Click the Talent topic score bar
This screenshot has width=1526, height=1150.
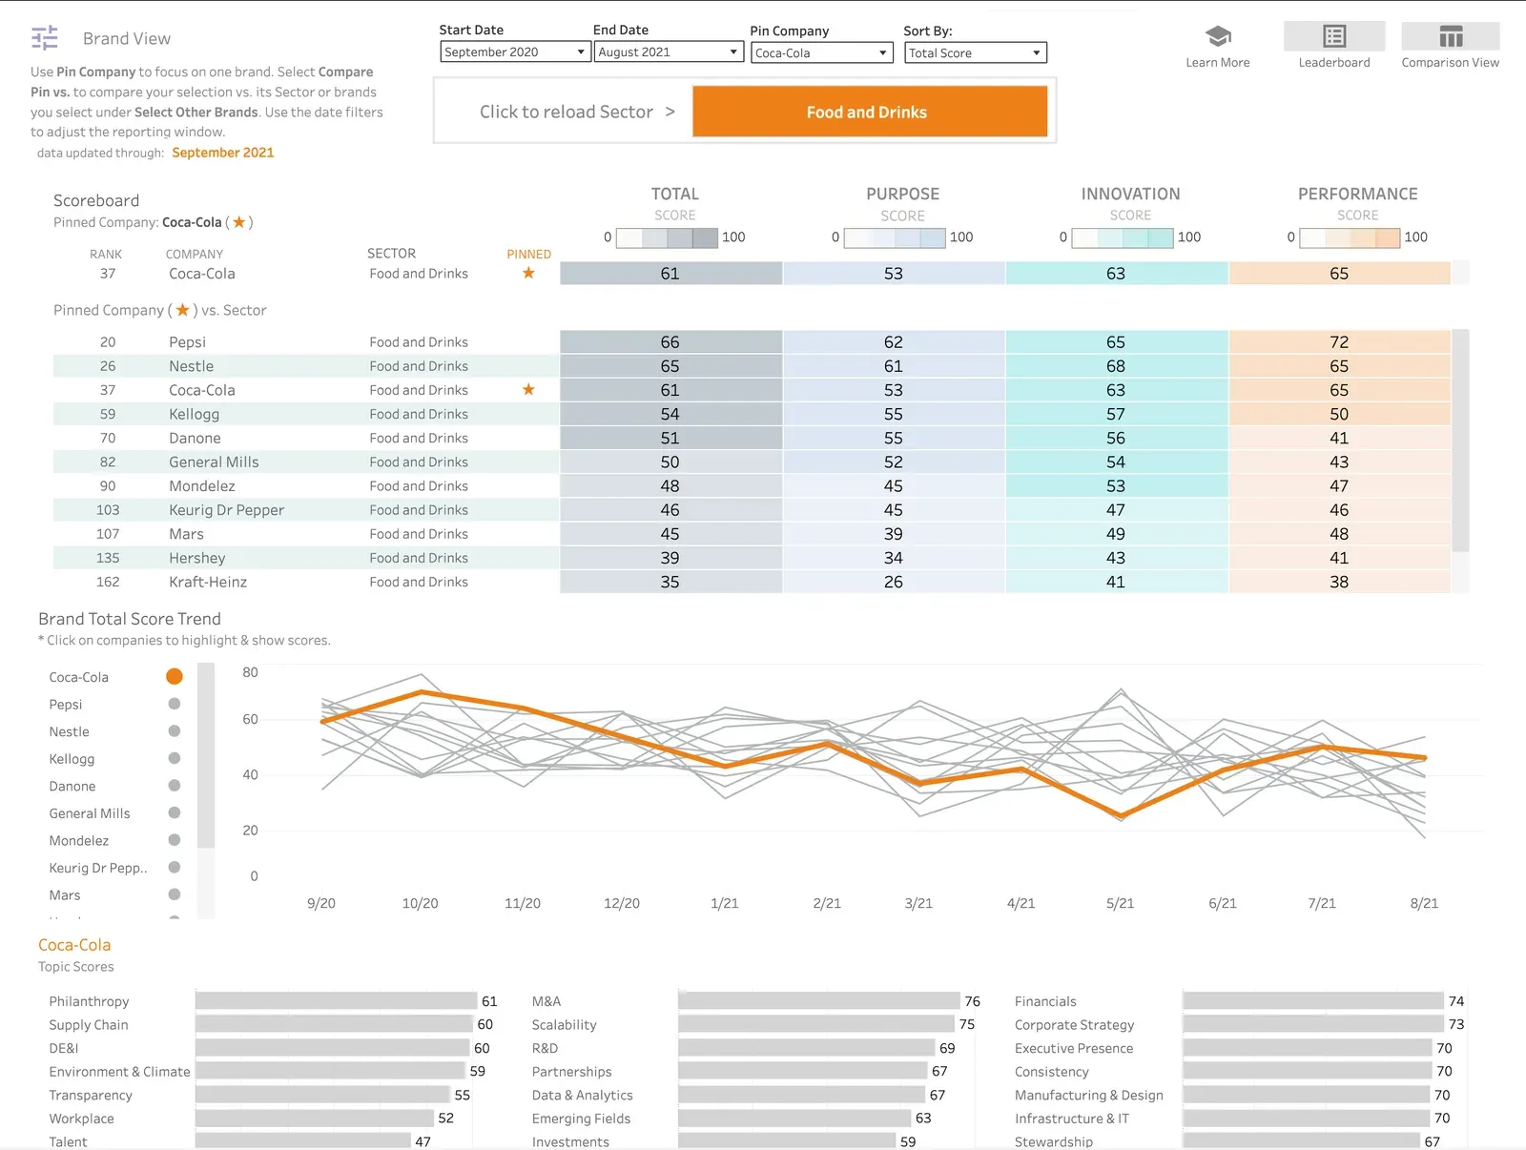point(303,1141)
